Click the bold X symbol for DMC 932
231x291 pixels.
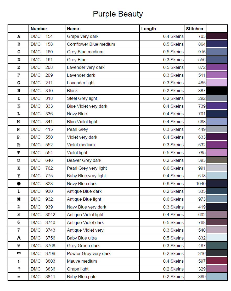coord(19,199)
